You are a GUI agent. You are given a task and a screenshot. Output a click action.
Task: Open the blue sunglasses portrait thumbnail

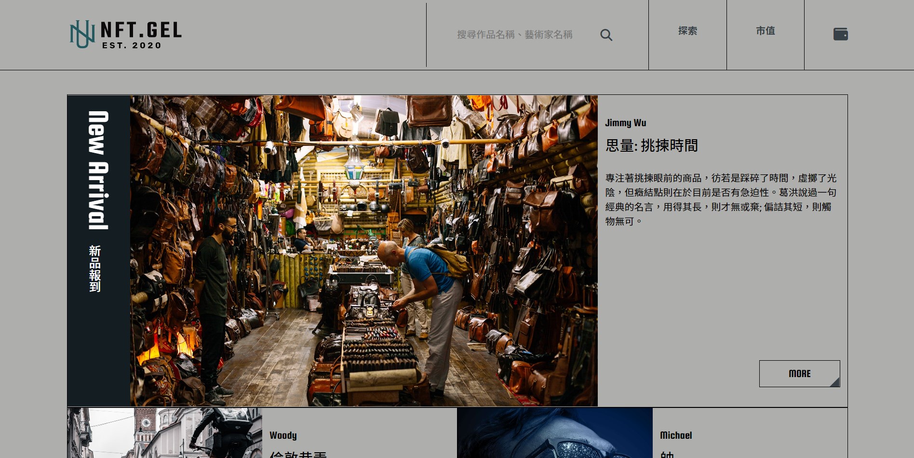pos(555,433)
